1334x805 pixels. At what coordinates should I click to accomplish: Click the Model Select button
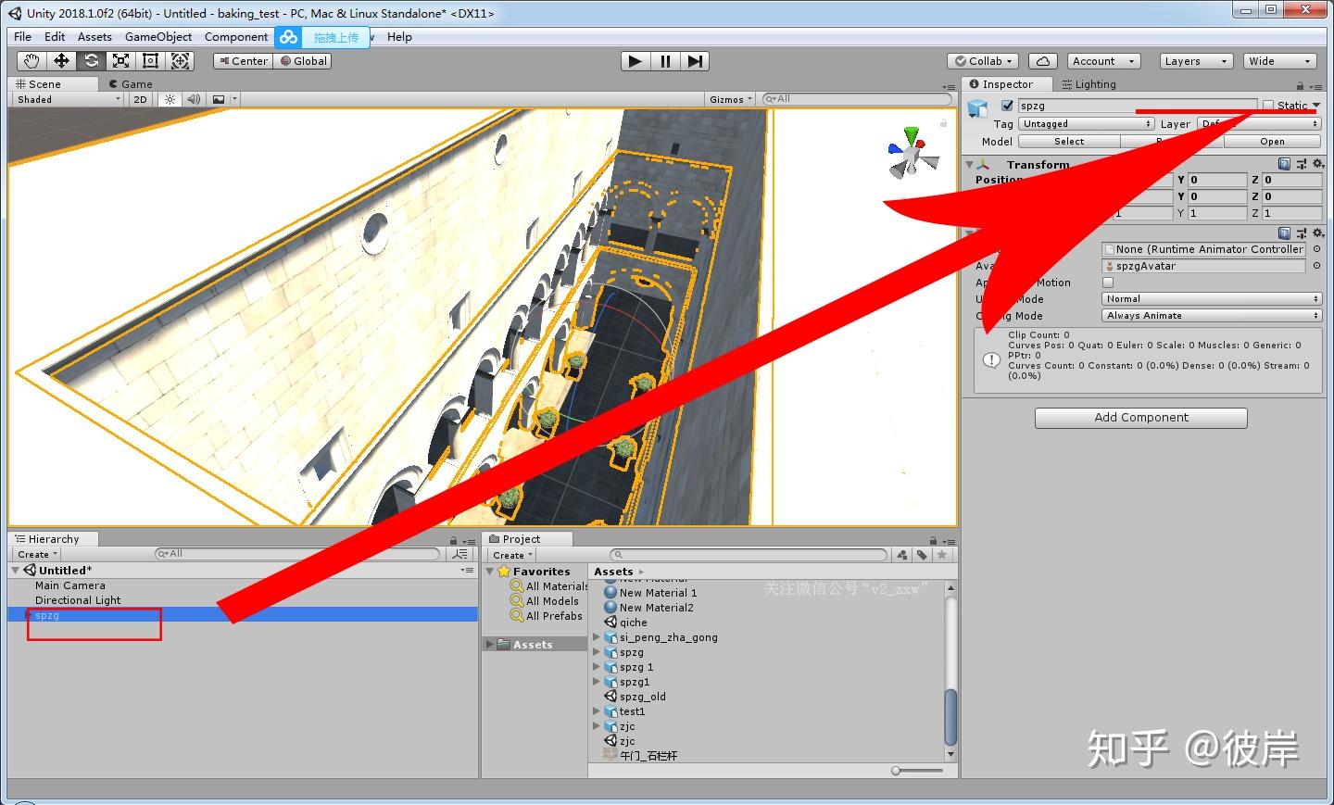pyautogui.click(x=1069, y=142)
